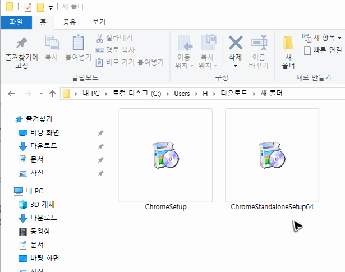Select the ChromeStandaloneSetup64 installer thumbnail
Image resolution: width=345 pixels, height=272 pixels.
[272, 155]
